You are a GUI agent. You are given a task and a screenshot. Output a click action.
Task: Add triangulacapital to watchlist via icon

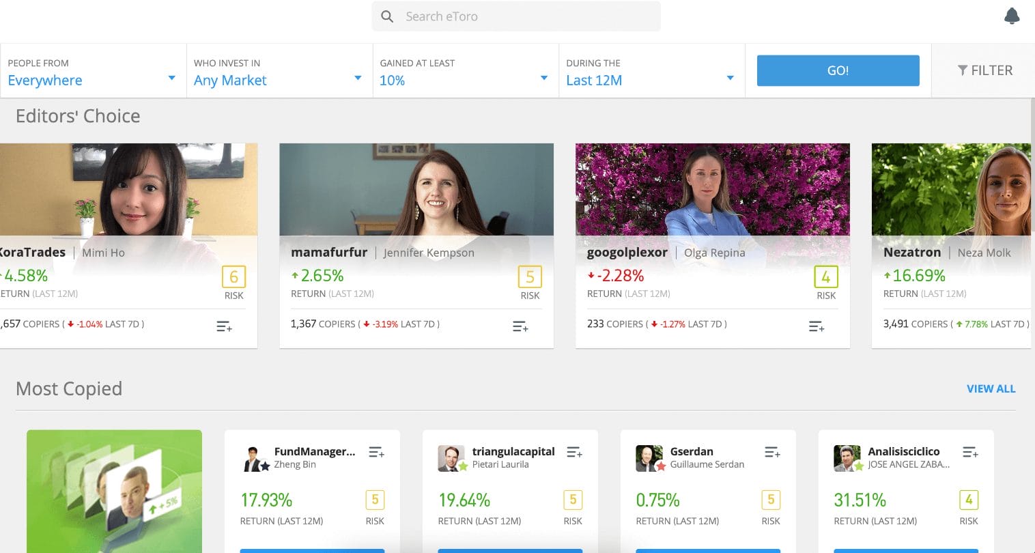(574, 452)
